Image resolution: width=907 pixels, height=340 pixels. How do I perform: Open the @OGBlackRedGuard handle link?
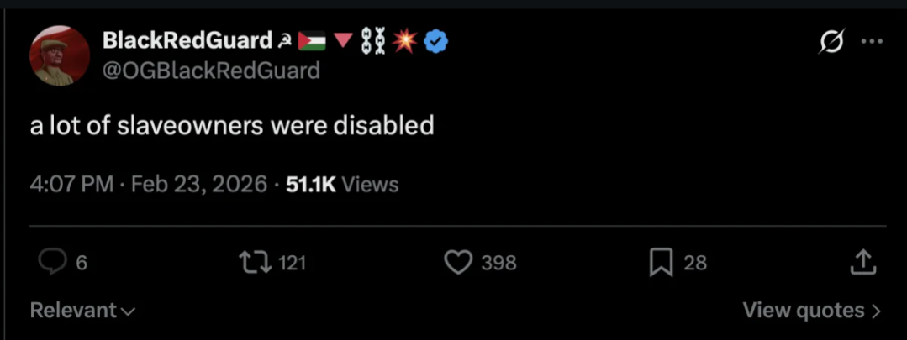coord(211,71)
